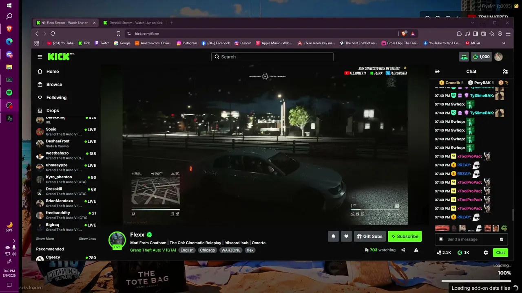Open the chat users list icon
Screen dimensions: 522x293
(x=505, y=72)
